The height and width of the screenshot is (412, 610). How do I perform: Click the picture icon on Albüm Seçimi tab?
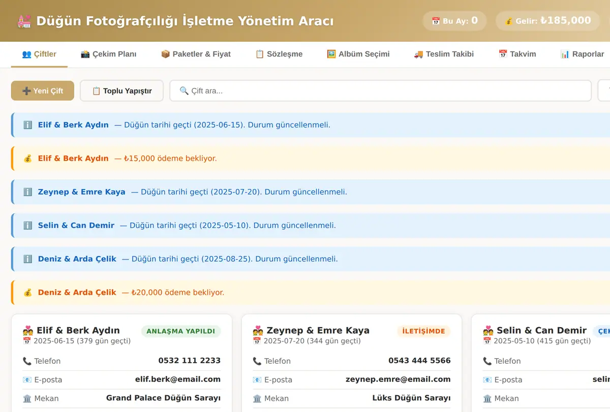tap(331, 54)
